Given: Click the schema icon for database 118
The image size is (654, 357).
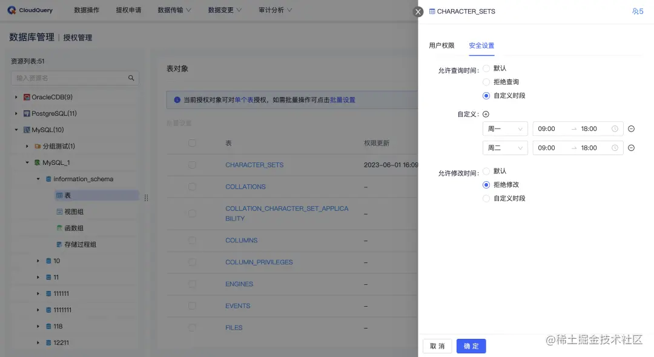Looking at the screenshot, I should tap(48, 327).
